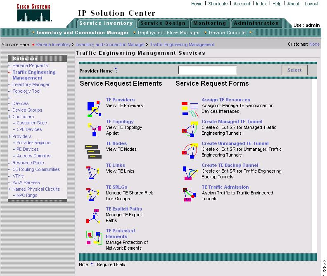Open the Administration tab
Viewport: 327px width, 276px height.
point(256,23)
